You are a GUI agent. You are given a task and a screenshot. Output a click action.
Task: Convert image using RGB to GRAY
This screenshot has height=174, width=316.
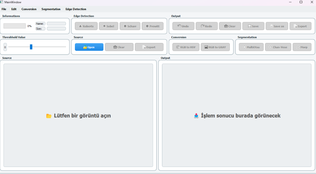coord(215,47)
